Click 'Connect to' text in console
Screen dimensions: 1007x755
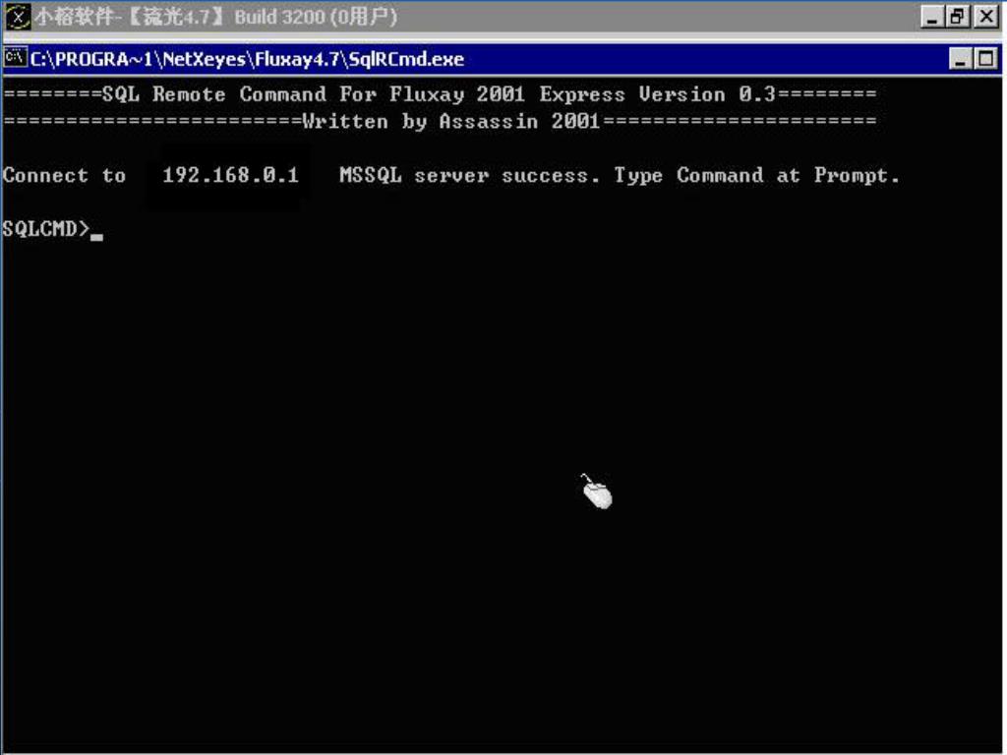(x=64, y=175)
